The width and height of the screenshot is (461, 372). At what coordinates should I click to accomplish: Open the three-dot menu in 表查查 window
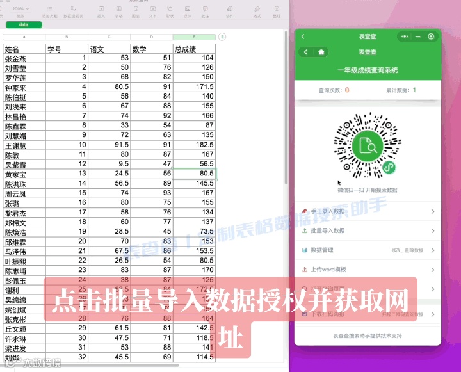(405, 36)
